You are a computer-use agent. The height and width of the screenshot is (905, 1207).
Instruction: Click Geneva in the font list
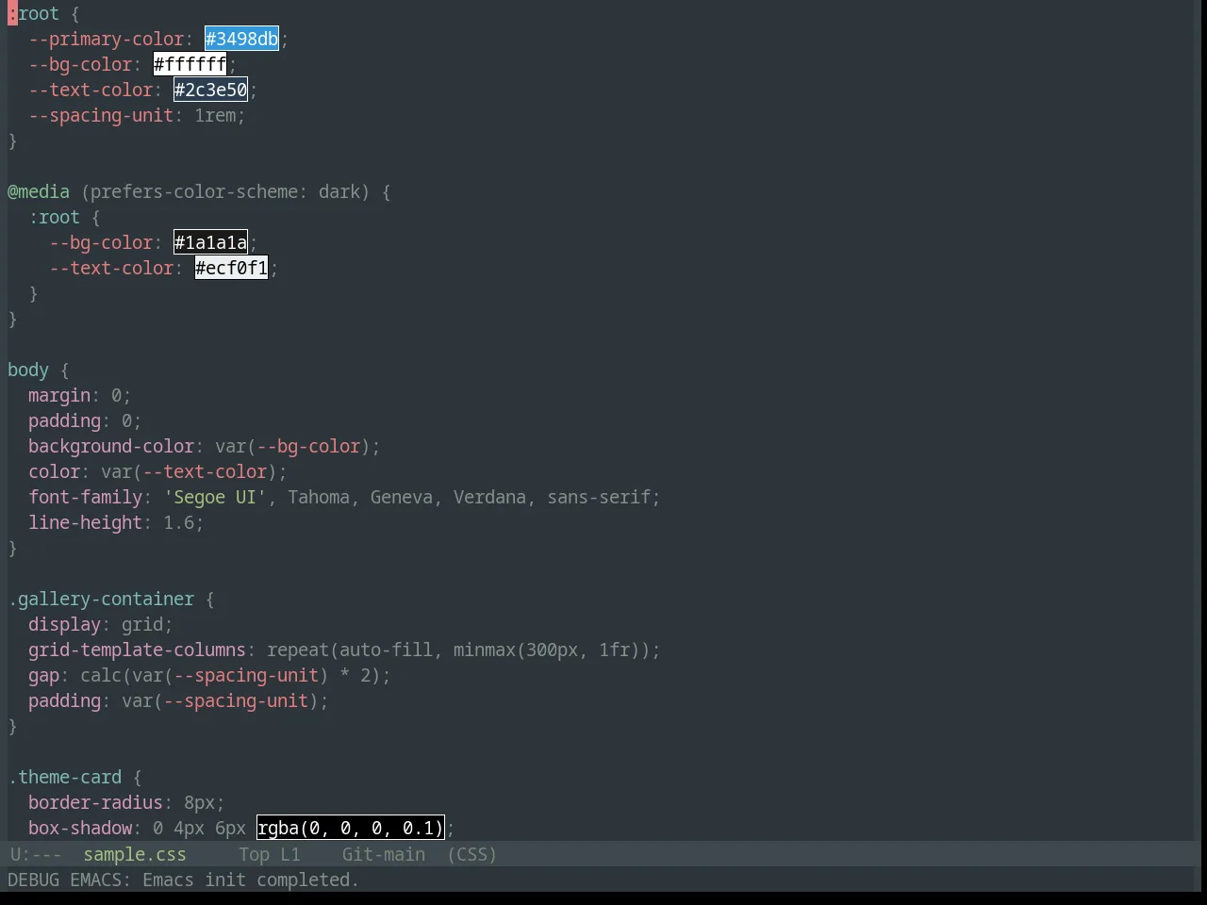click(x=402, y=497)
